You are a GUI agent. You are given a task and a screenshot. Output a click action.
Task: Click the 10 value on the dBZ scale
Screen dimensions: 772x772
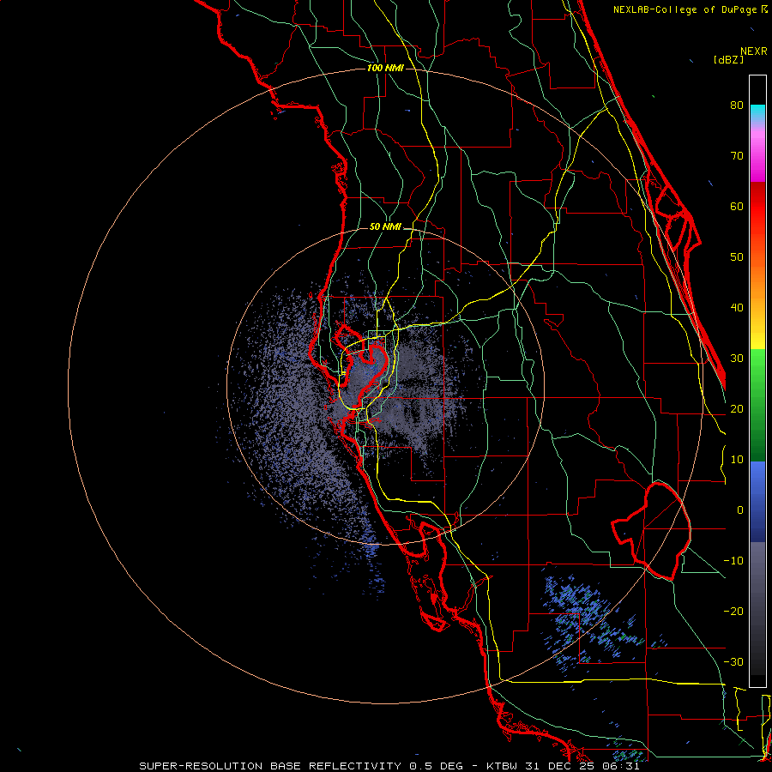tap(737, 460)
